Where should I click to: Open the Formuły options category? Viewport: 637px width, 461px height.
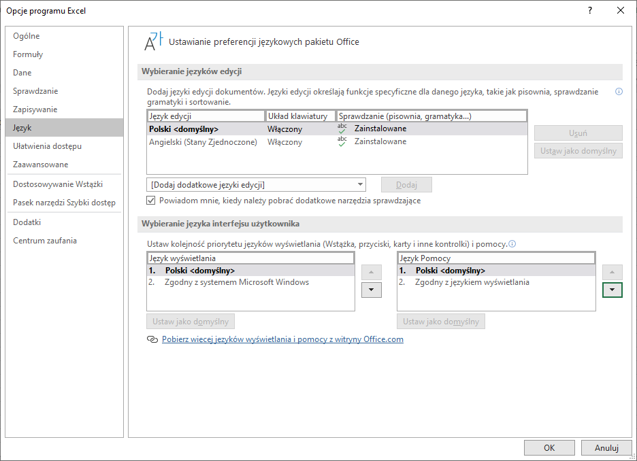pos(64,54)
